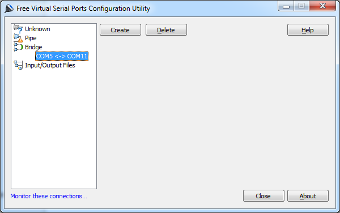Select the Input/Output Files tree label
The image size is (340, 213).
(50, 65)
